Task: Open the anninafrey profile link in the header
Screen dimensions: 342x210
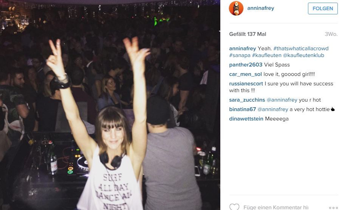Action: click(x=261, y=8)
